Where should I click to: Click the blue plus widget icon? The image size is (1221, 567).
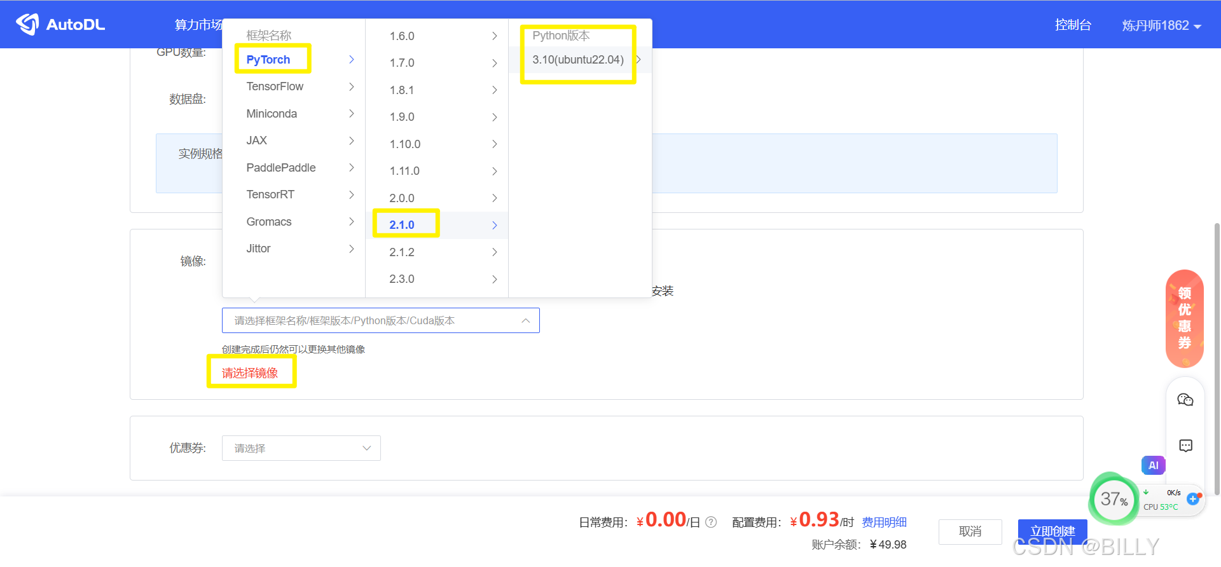click(1192, 500)
